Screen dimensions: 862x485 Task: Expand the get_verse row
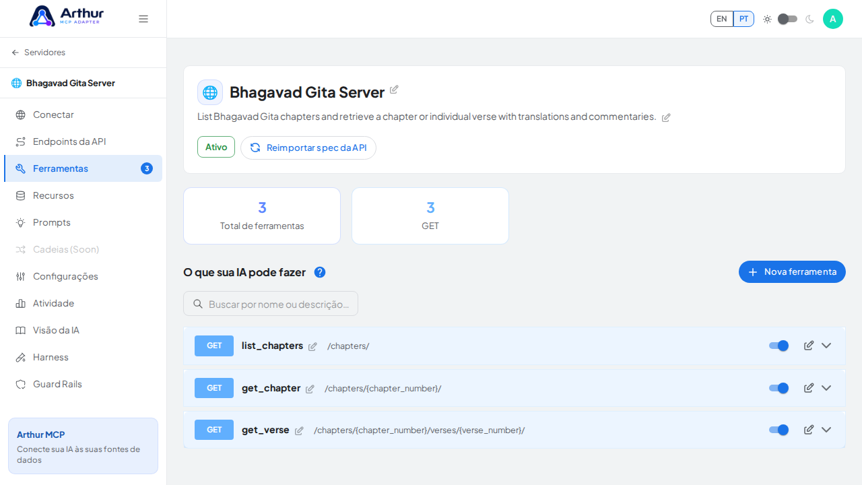click(826, 430)
